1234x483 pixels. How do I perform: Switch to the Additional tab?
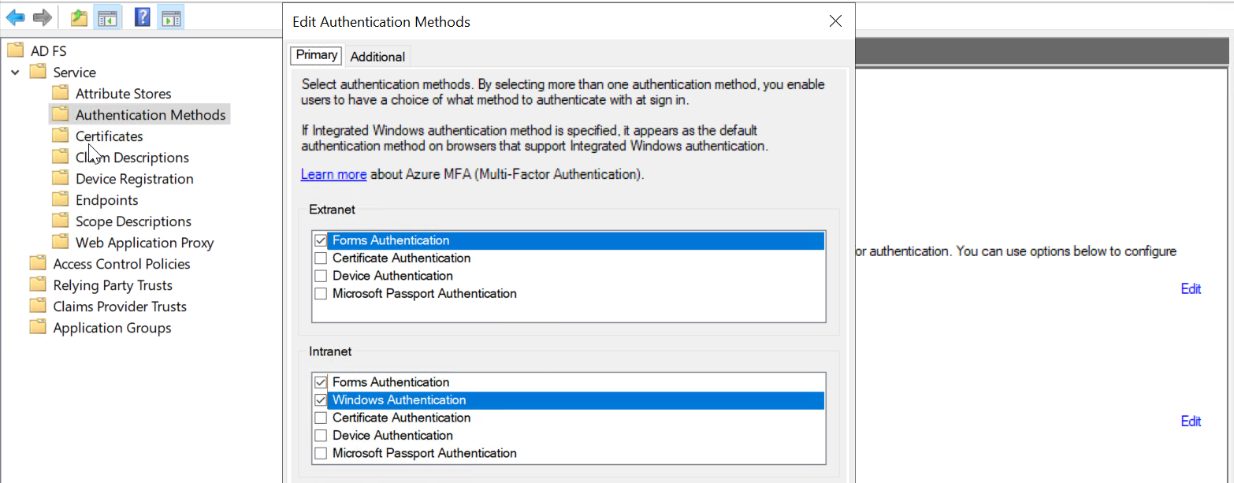pyautogui.click(x=377, y=57)
